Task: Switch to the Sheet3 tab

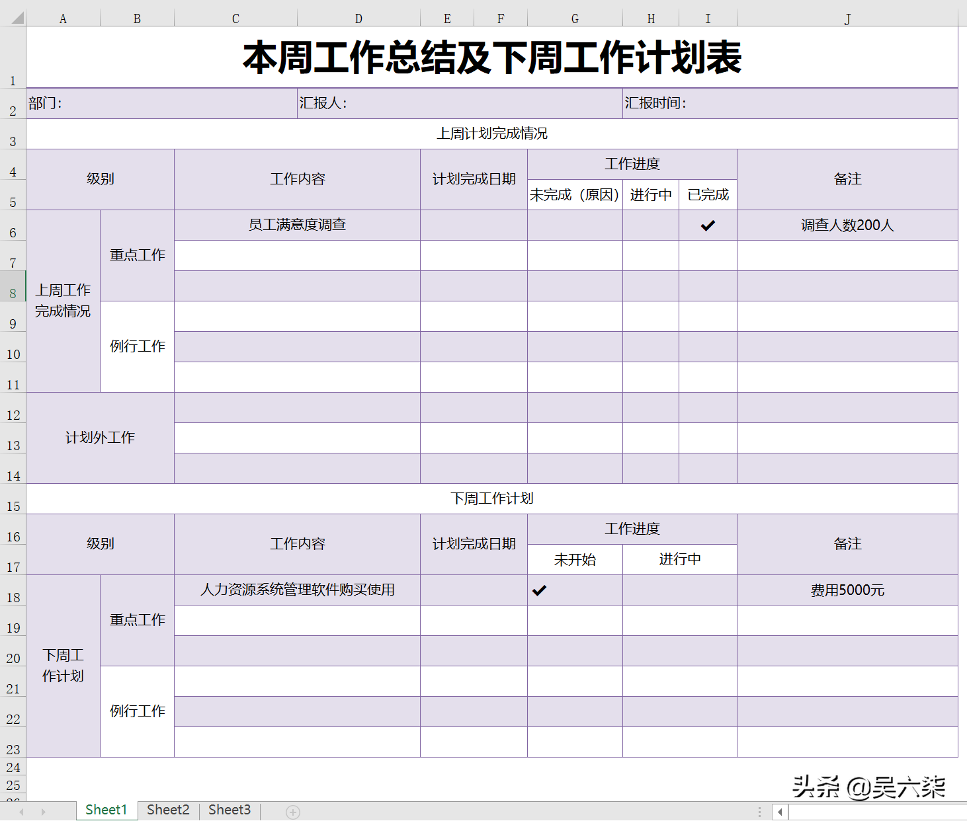Action: 228,810
